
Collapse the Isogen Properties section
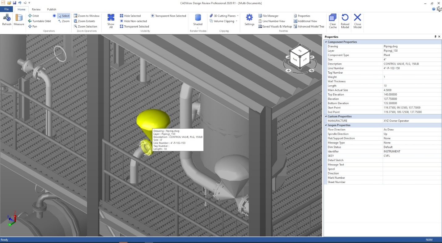pos(326,125)
